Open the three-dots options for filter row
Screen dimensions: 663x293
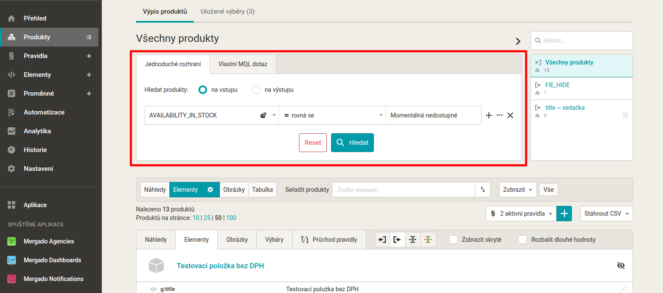(x=500, y=115)
